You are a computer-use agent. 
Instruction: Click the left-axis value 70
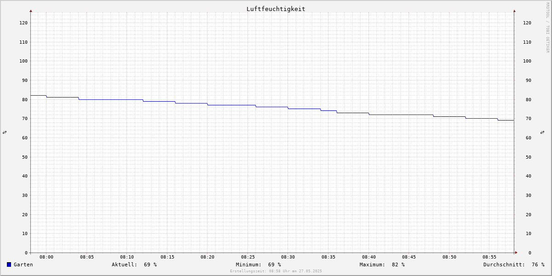tap(25, 118)
